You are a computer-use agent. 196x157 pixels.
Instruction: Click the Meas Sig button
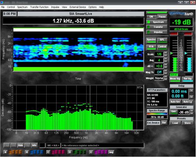click(175, 79)
